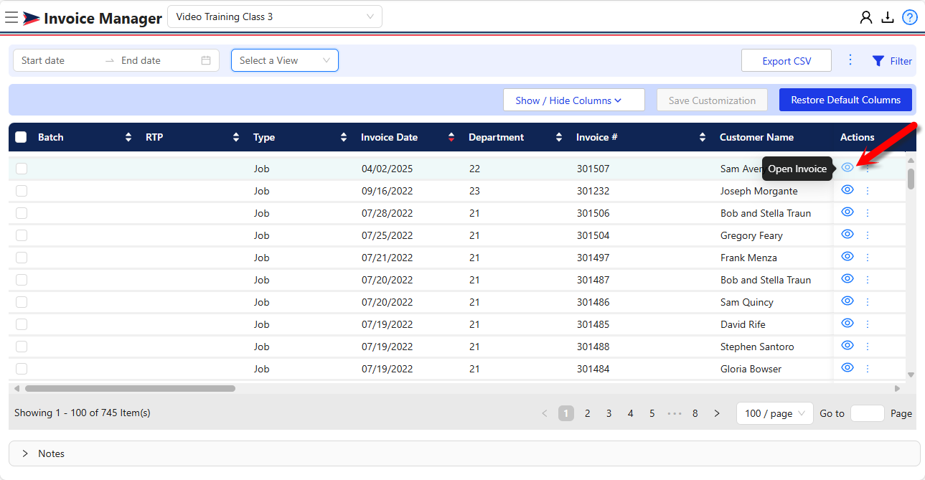Open row actions menu for invoice 301506
Screen dimensions: 925x480
(868, 213)
